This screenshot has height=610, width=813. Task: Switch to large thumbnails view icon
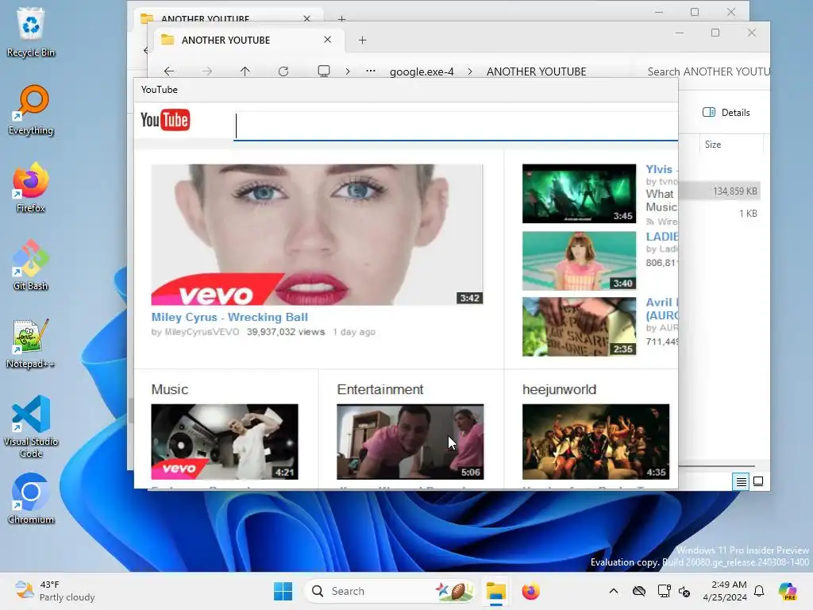coord(758,482)
